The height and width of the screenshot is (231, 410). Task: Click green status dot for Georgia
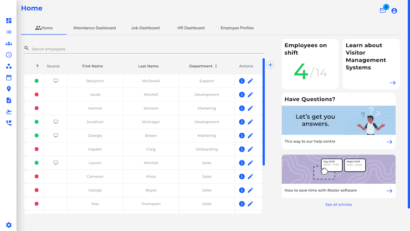(36, 136)
